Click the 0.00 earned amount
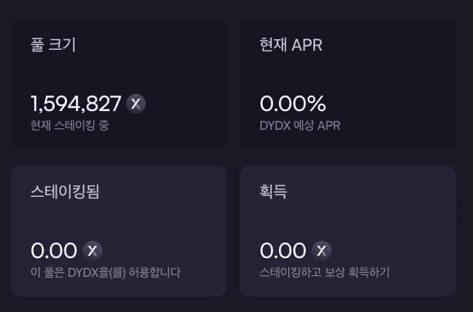 pos(283,251)
